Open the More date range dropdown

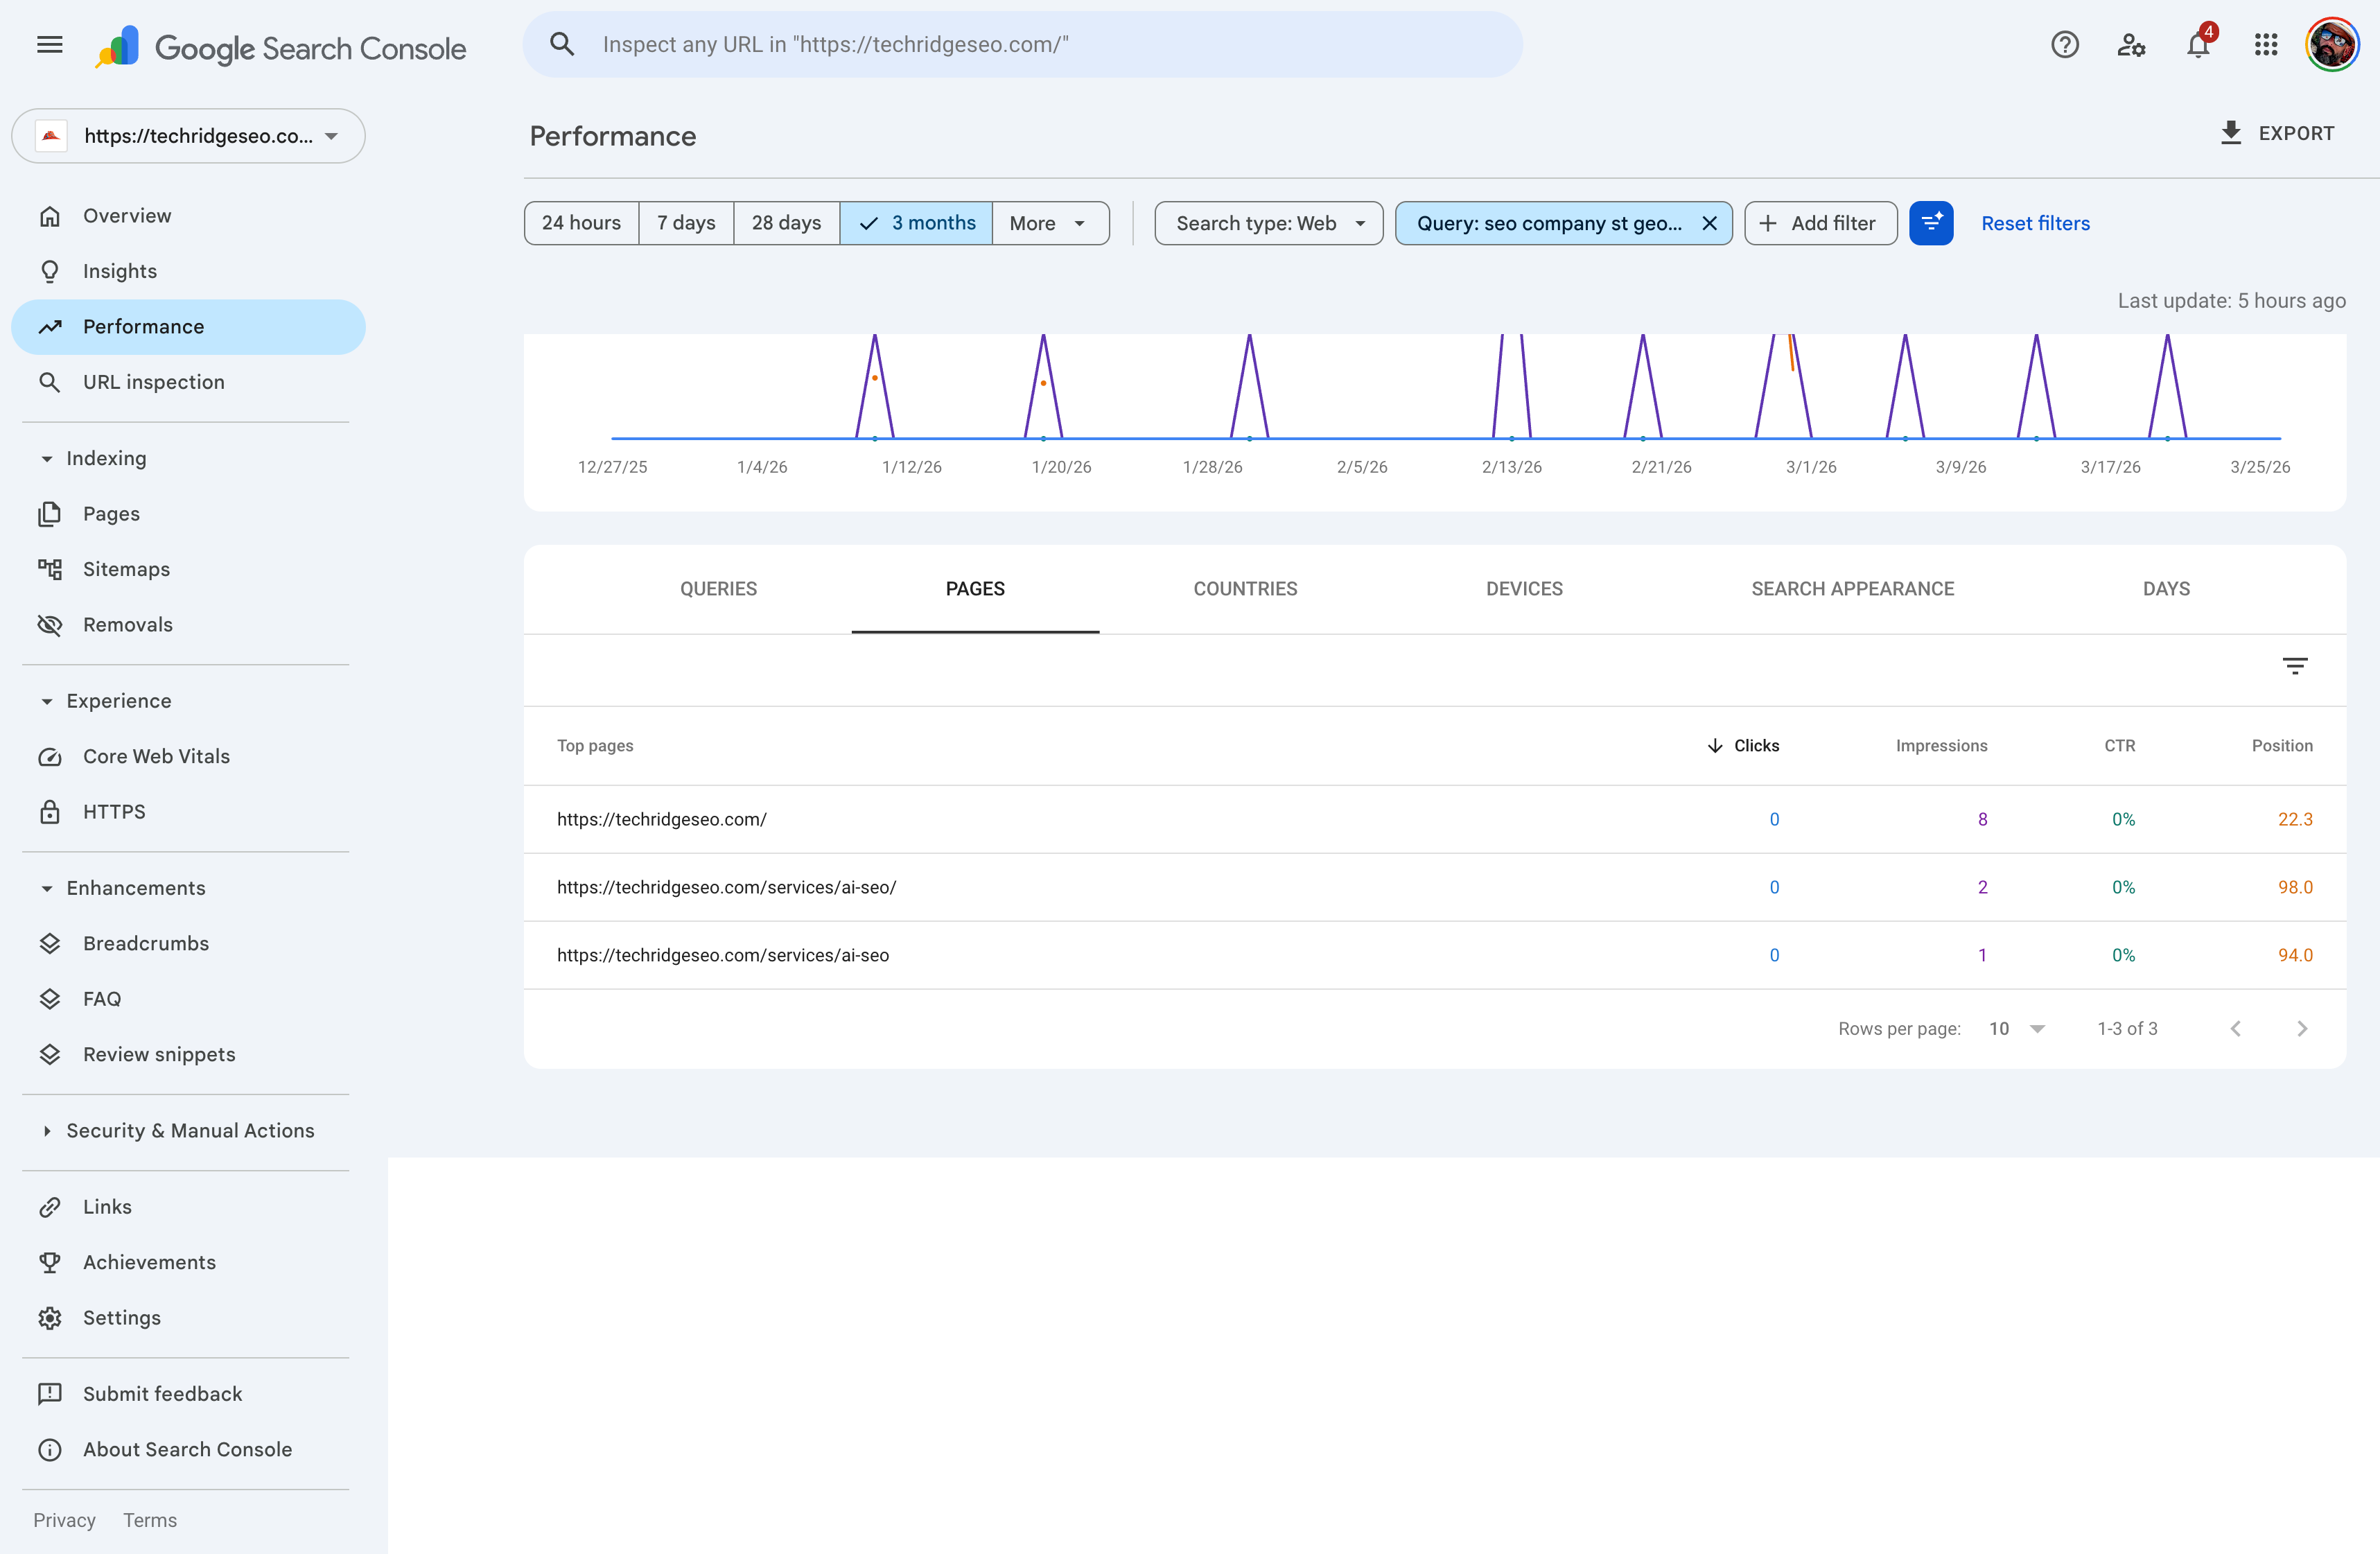tap(1050, 223)
